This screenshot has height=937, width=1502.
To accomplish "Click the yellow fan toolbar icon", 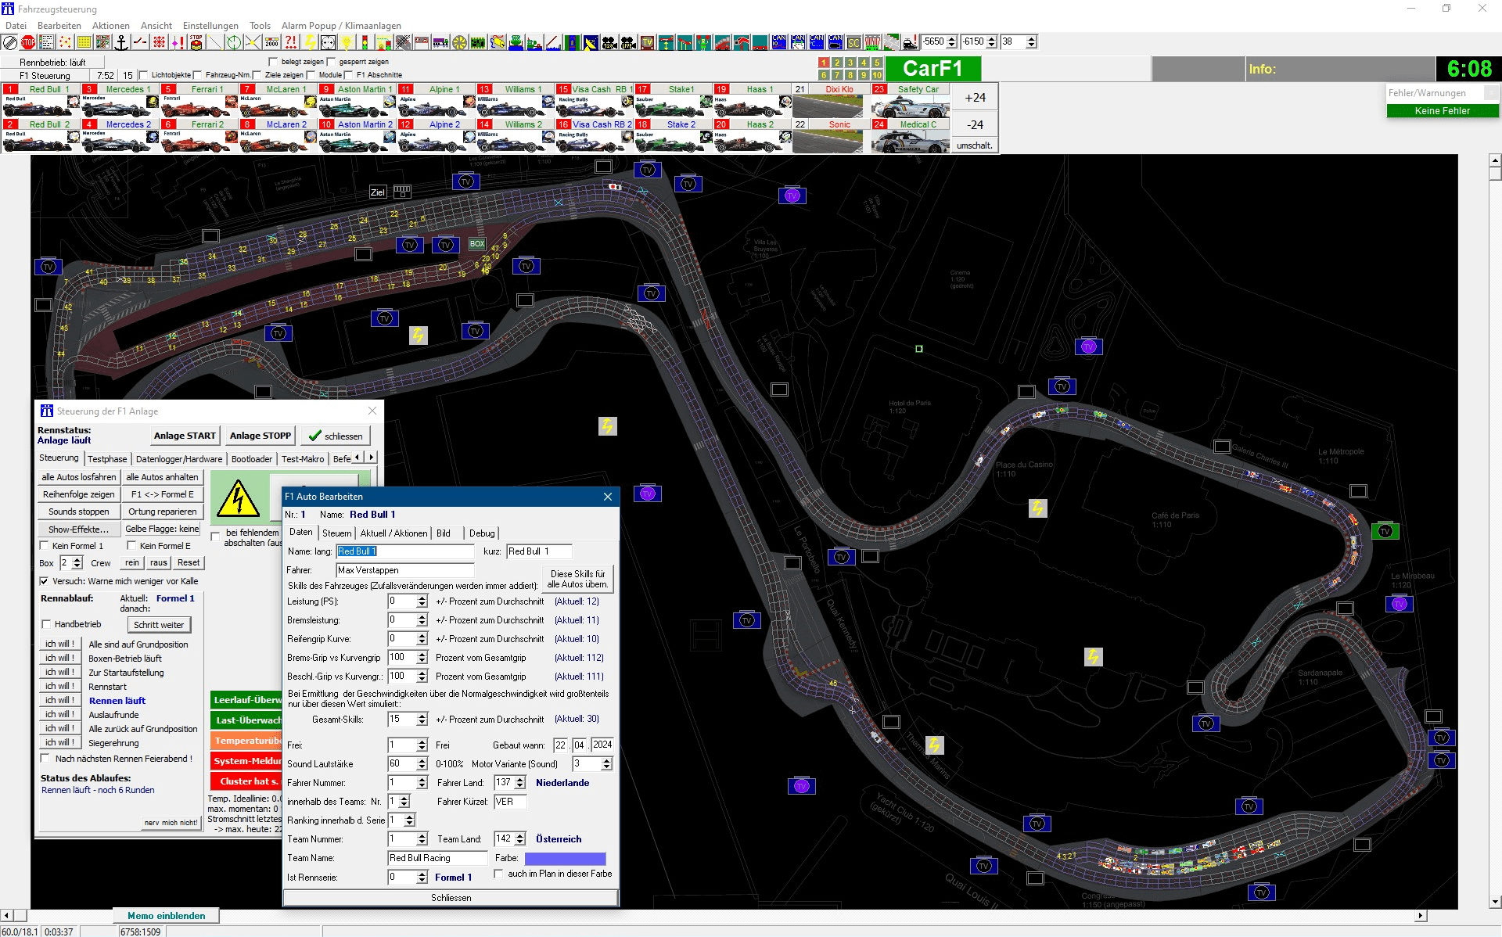I will click(x=460, y=42).
